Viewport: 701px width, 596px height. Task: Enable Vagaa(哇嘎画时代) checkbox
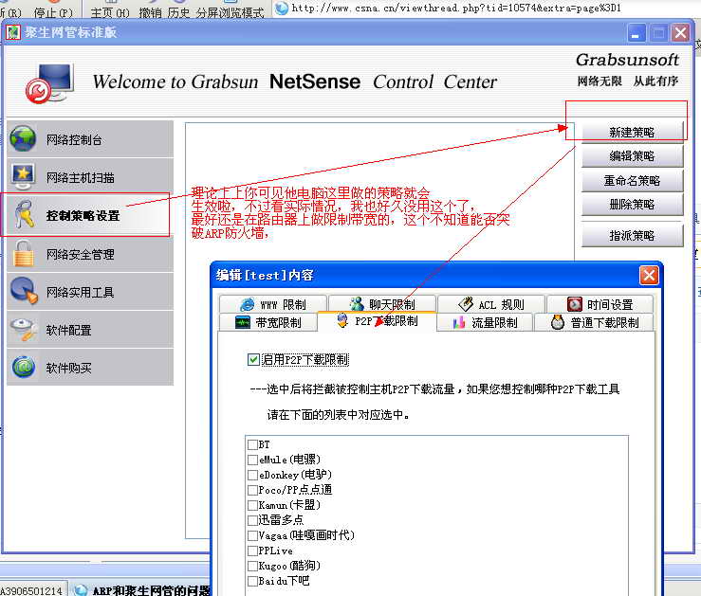(x=252, y=535)
